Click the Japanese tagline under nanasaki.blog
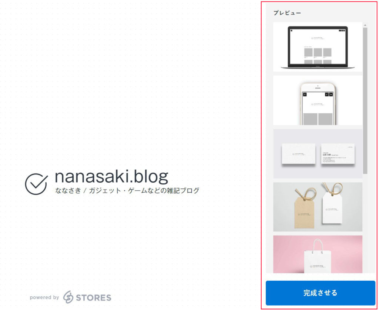379x310 pixels. pos(127,190)
